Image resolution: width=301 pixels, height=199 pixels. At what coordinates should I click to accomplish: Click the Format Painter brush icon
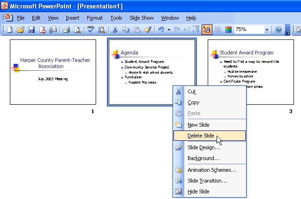click(148, 30)
